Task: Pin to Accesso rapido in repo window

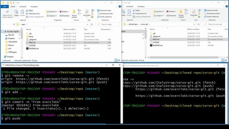Action: (x=7, y=14)
